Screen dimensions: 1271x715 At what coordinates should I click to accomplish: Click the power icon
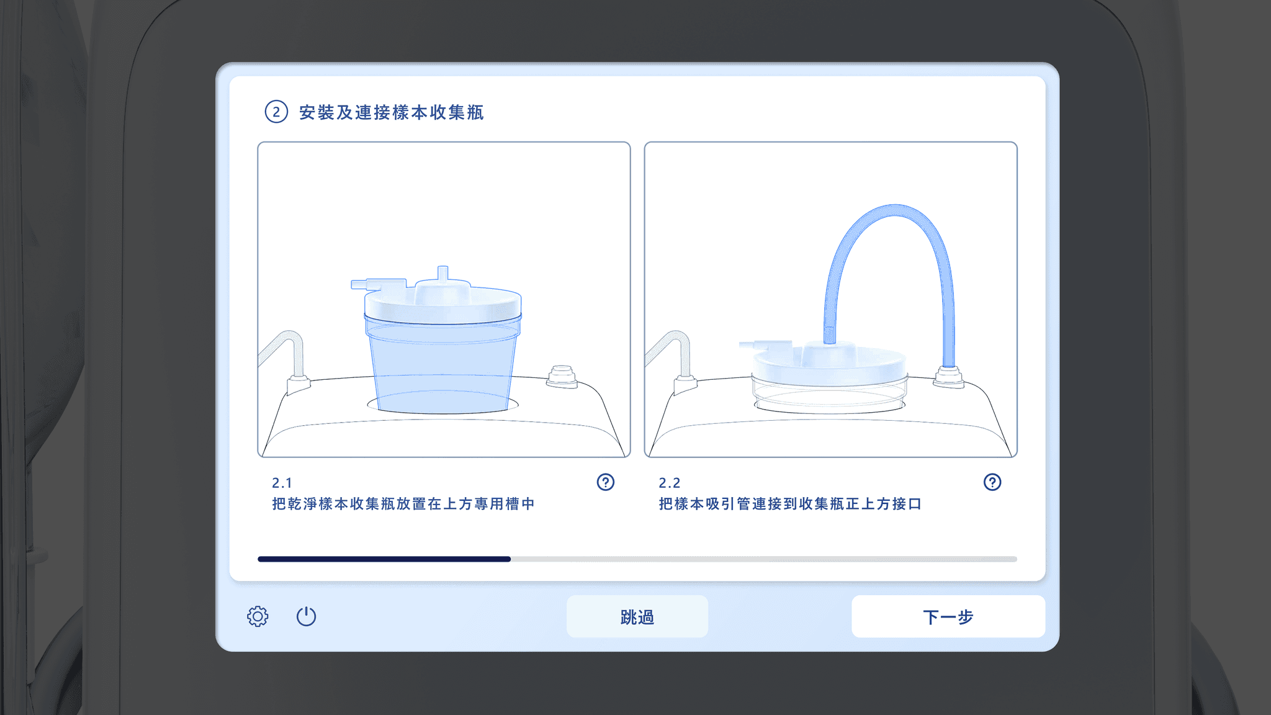(306, 616)
